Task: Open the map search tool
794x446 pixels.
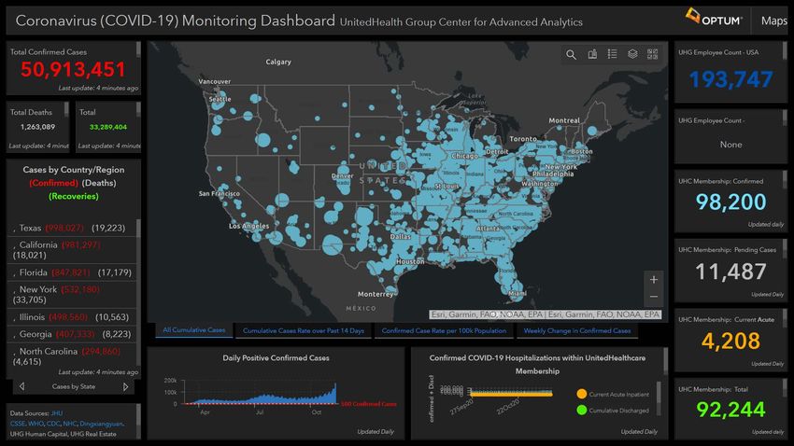Action: click(x=571, y=55)
